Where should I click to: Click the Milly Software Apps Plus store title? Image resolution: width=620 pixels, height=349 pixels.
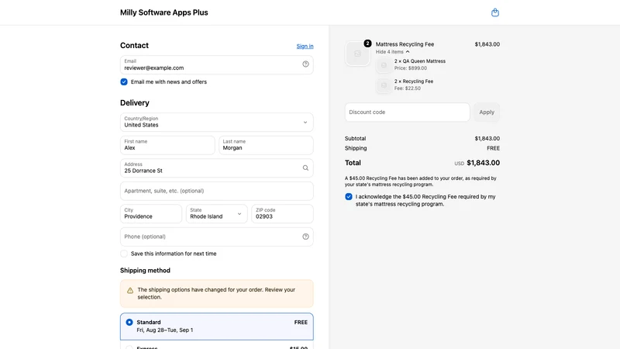coord(164,12)
